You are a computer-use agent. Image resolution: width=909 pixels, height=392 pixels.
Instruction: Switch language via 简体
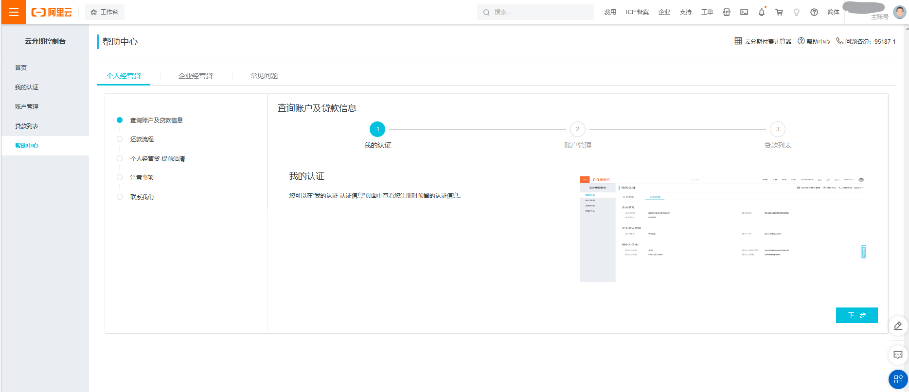click(x=834, y=12)
